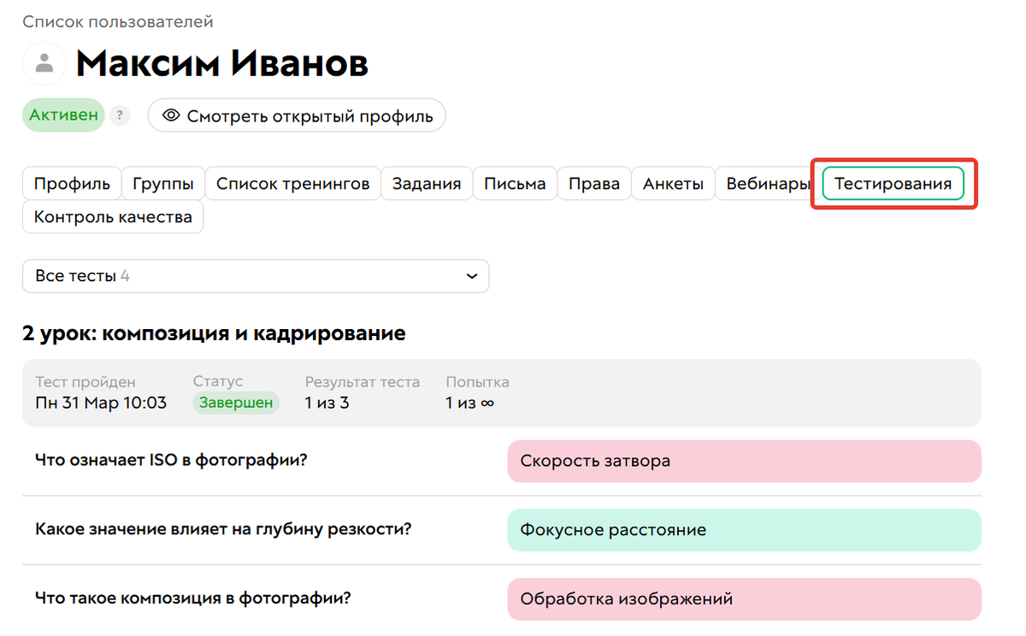Screen dimensions: 1026x636
Task: Open the highlighted Тестирования tab
Action: tap(891, 183)
